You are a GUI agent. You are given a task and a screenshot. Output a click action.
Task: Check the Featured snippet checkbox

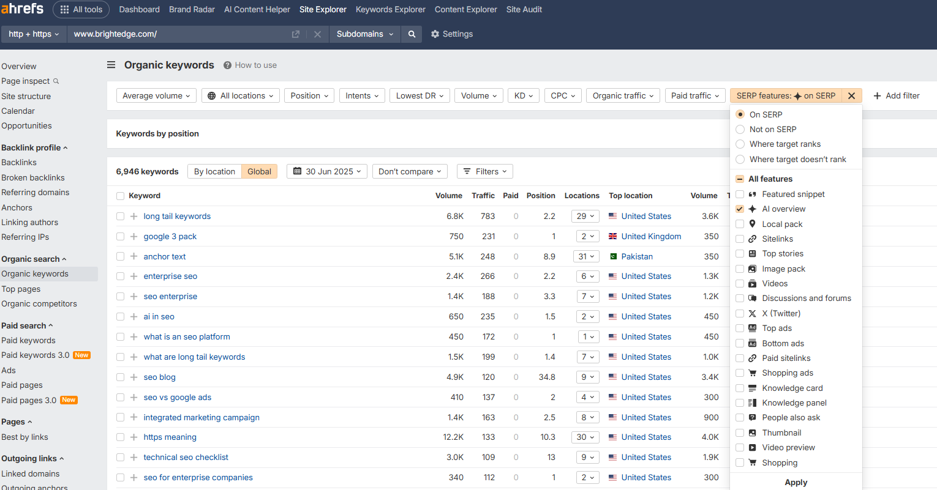[x=740, y=194]
